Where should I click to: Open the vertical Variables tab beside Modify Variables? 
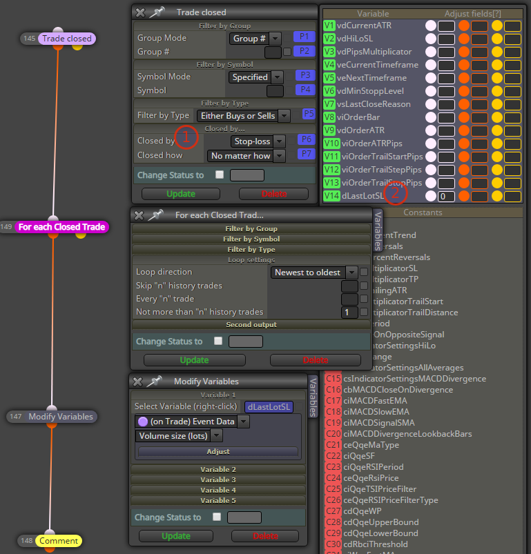click(313, 397)
